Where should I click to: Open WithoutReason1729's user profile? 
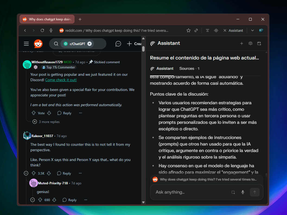pyautogui.click(x=47, y=62)
